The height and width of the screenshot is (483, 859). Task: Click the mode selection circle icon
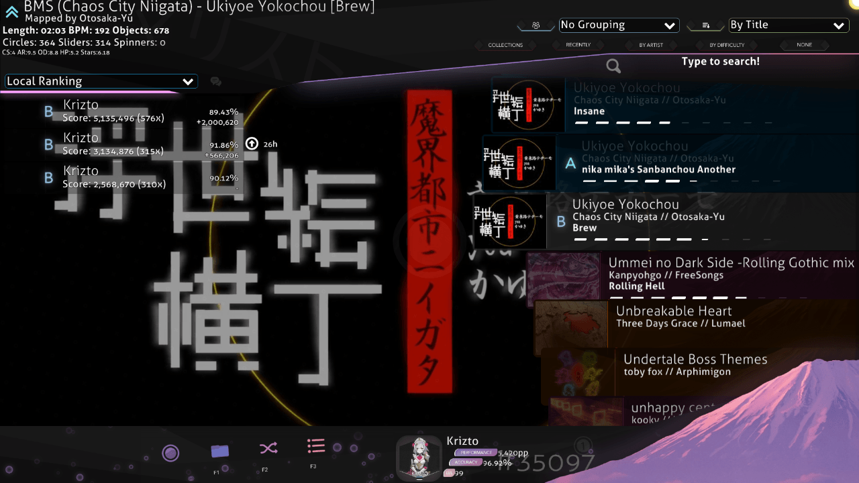pos(170,453)
